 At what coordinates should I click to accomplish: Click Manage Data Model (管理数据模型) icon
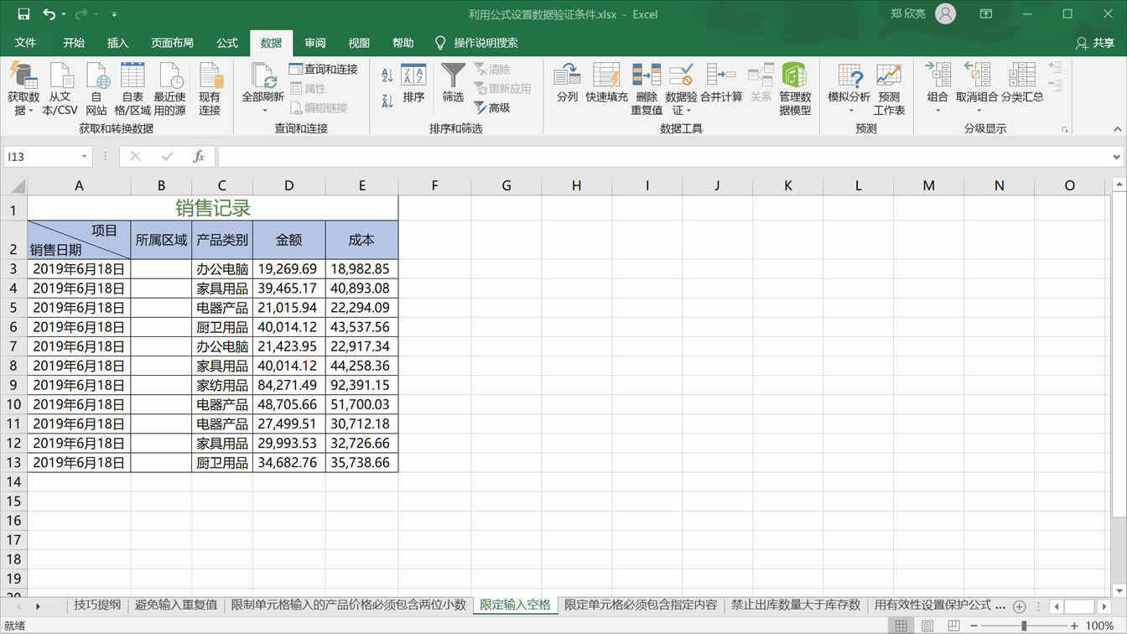pos(794,77)
